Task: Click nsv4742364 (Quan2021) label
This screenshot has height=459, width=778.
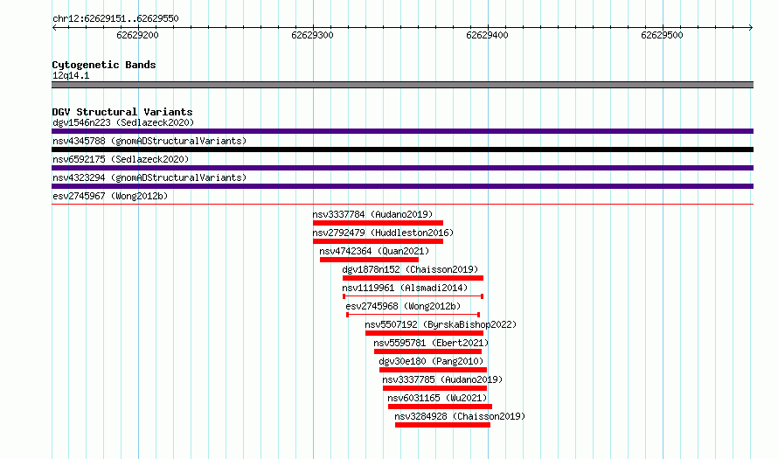Action: (x=374, y=251)
